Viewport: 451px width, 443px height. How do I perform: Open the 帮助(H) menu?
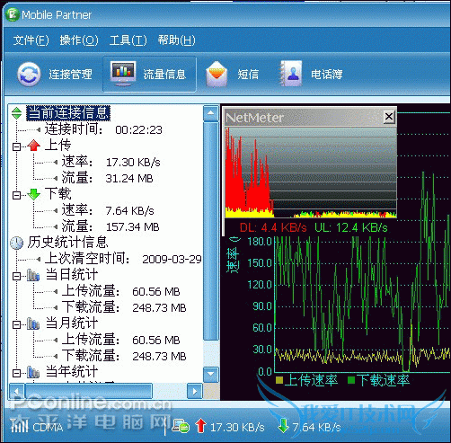click(176, 40)
